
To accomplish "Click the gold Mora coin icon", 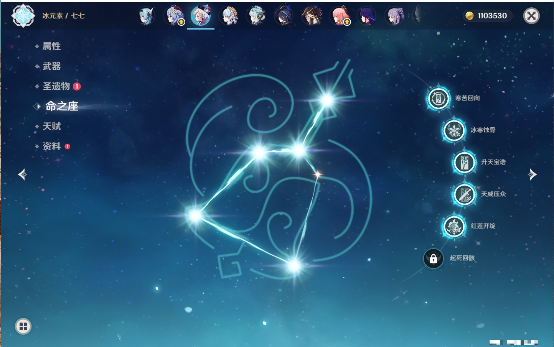I will (469, 16).
